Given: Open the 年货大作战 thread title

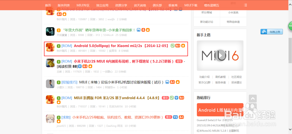Looking at the screenshot, I should click(x=99, y=30).
